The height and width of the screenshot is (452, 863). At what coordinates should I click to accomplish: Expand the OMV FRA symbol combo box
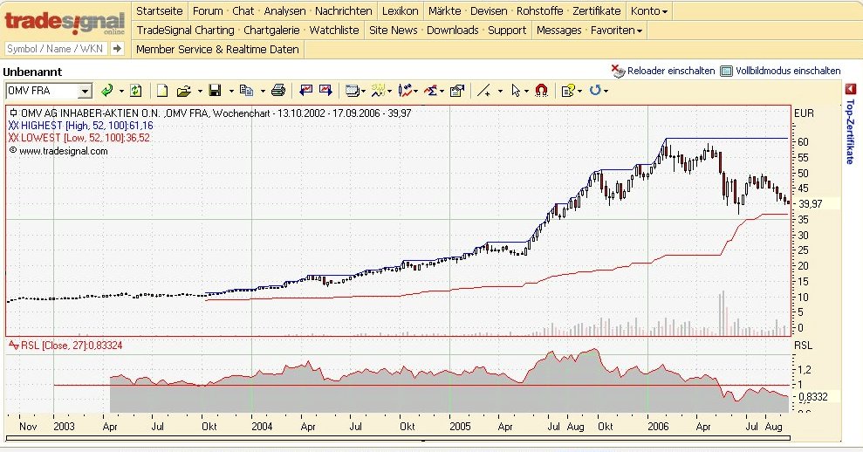coord(85,91)
